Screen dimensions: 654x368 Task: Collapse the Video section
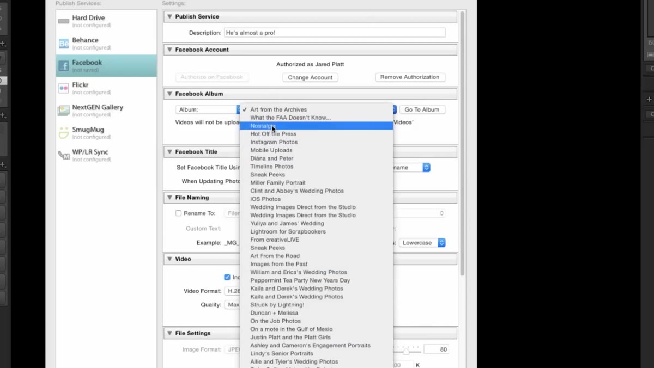pyautogui.click(x=169, y=259)
